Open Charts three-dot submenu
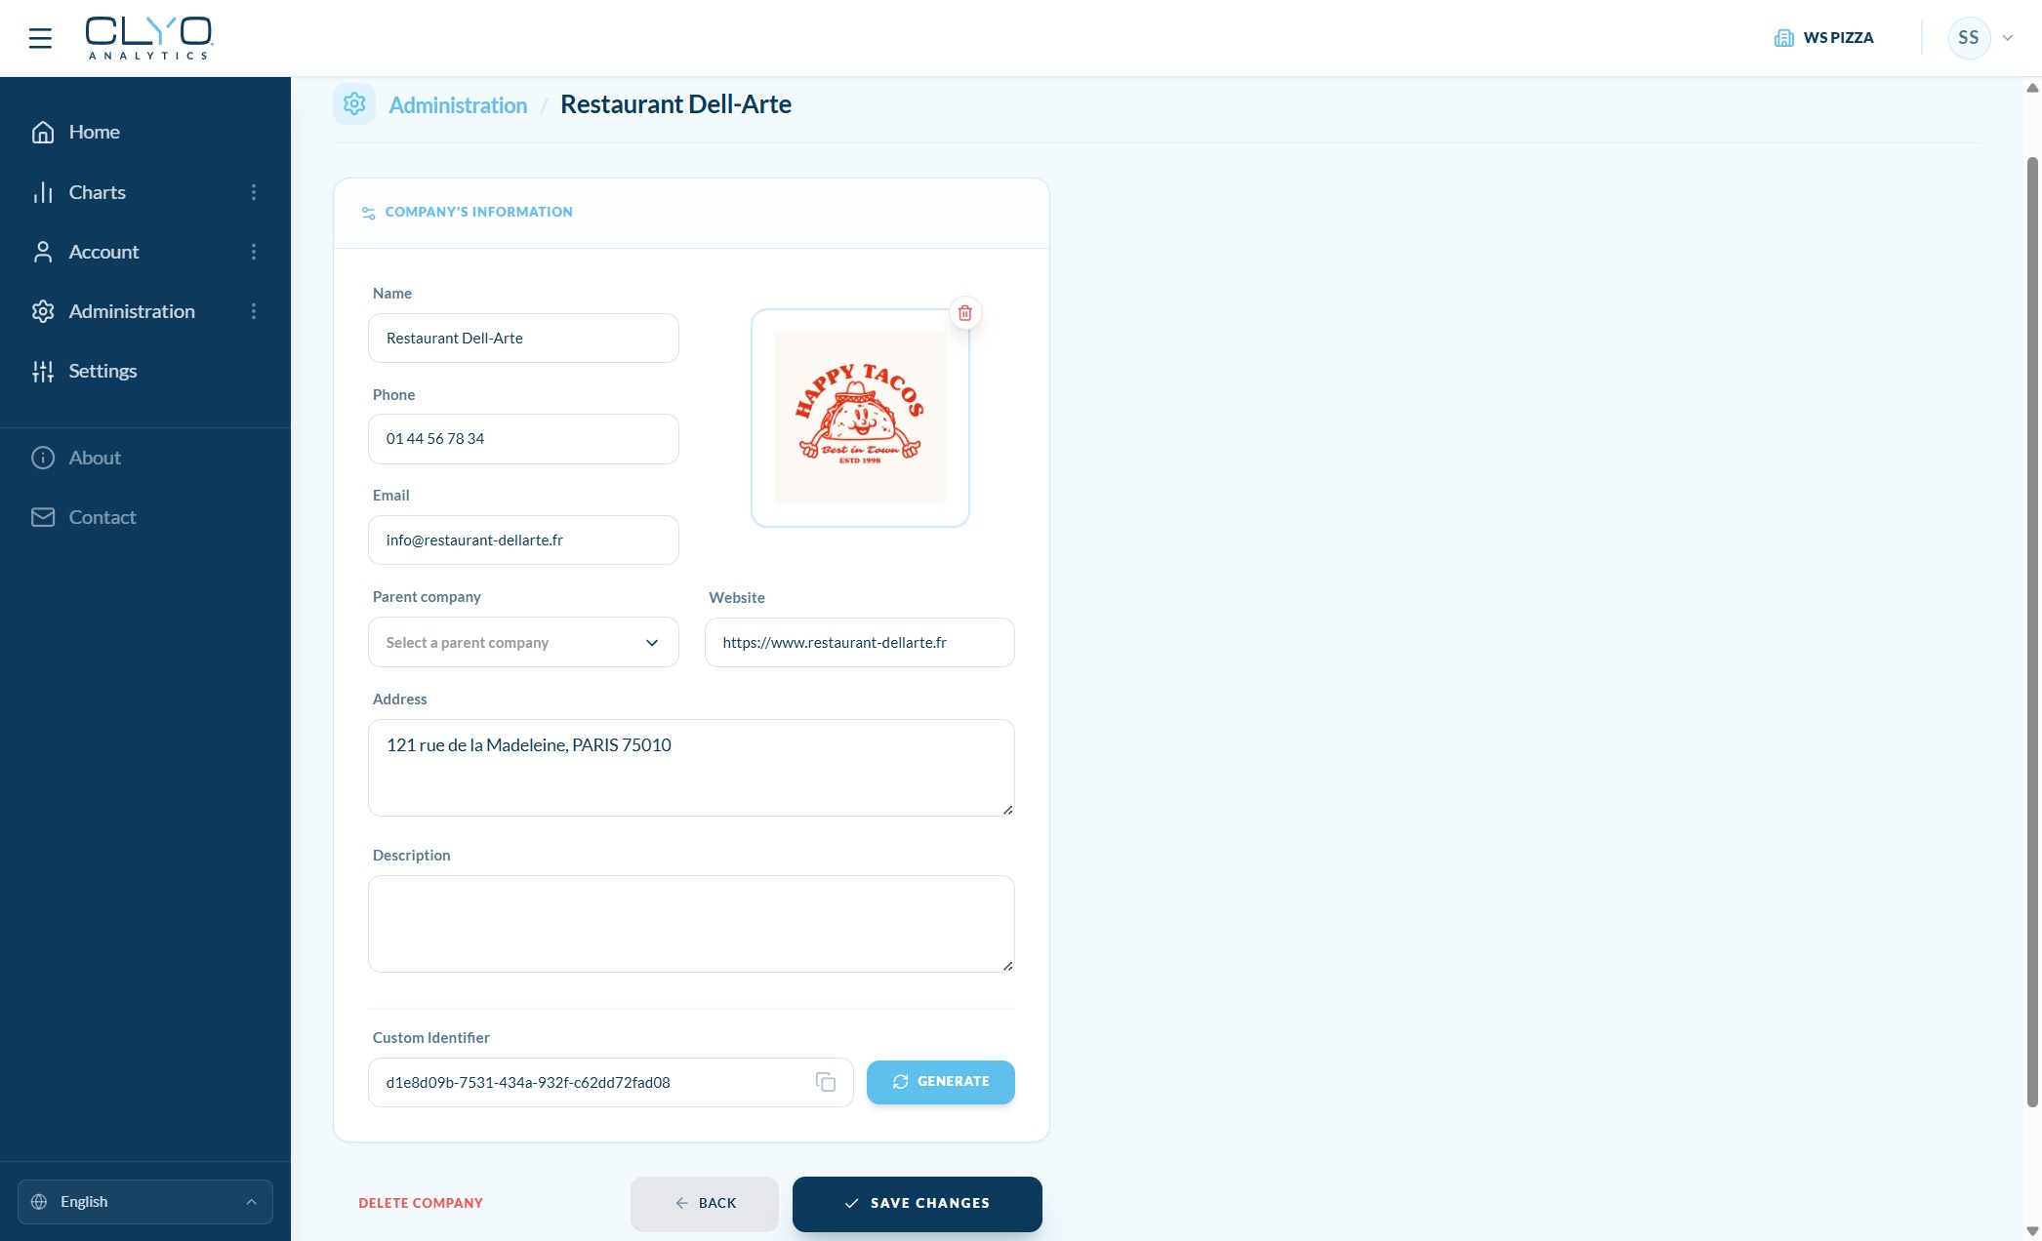Image resolution: width=2042 pixels, height=1241 pixels. (254, 192)
